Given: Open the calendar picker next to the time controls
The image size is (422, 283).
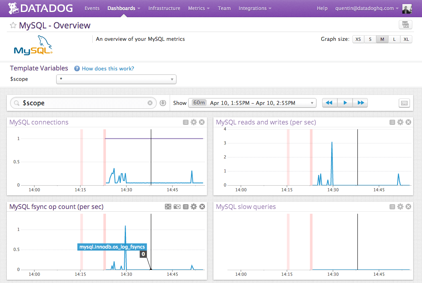Looking at the screenshot, I should click(404, 103).
